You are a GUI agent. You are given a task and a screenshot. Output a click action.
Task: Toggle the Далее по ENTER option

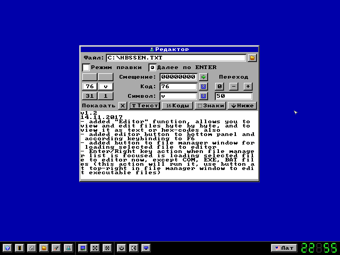(x=152, y=67)
